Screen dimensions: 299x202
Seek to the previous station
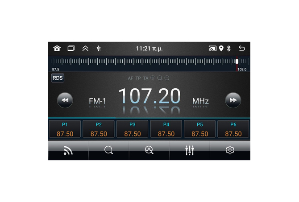tap(65, 100)
